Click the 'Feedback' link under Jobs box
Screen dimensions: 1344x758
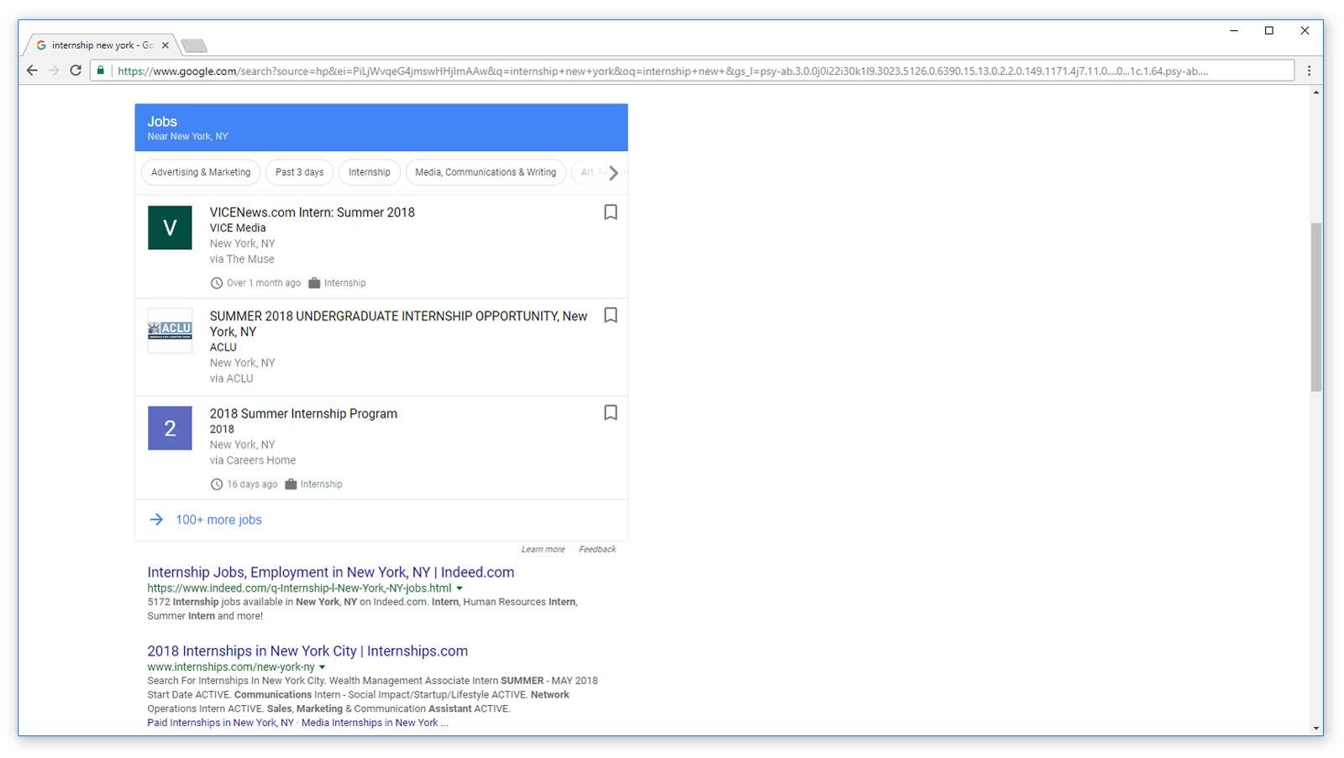click(x=597, y=549)
